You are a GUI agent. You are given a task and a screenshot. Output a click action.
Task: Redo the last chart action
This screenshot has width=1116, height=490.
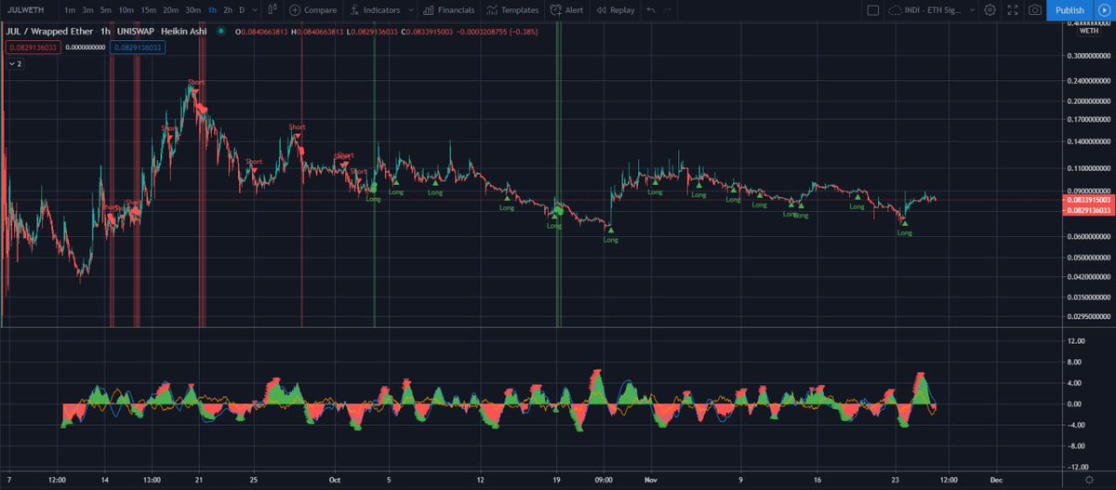(x=669, y=10)
